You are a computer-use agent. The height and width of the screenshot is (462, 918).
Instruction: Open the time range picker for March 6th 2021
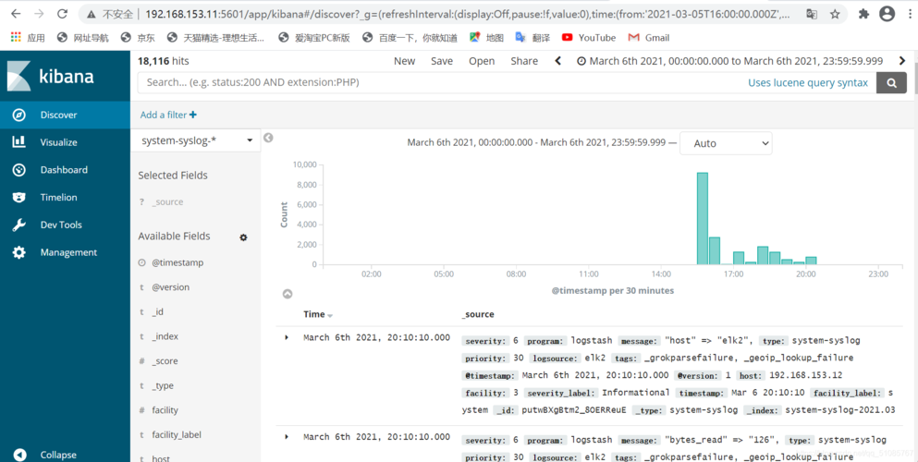click(729, 61)
